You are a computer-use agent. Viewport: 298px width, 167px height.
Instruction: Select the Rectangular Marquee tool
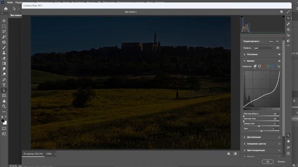tap(4, 26)
